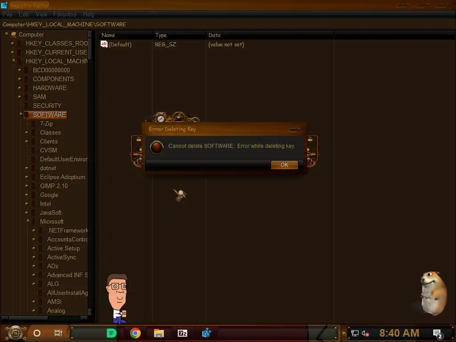Expand the HARDWARE key
Viewport: 456px width, 342px height.
pyautogui.click(x=20, y=88)
